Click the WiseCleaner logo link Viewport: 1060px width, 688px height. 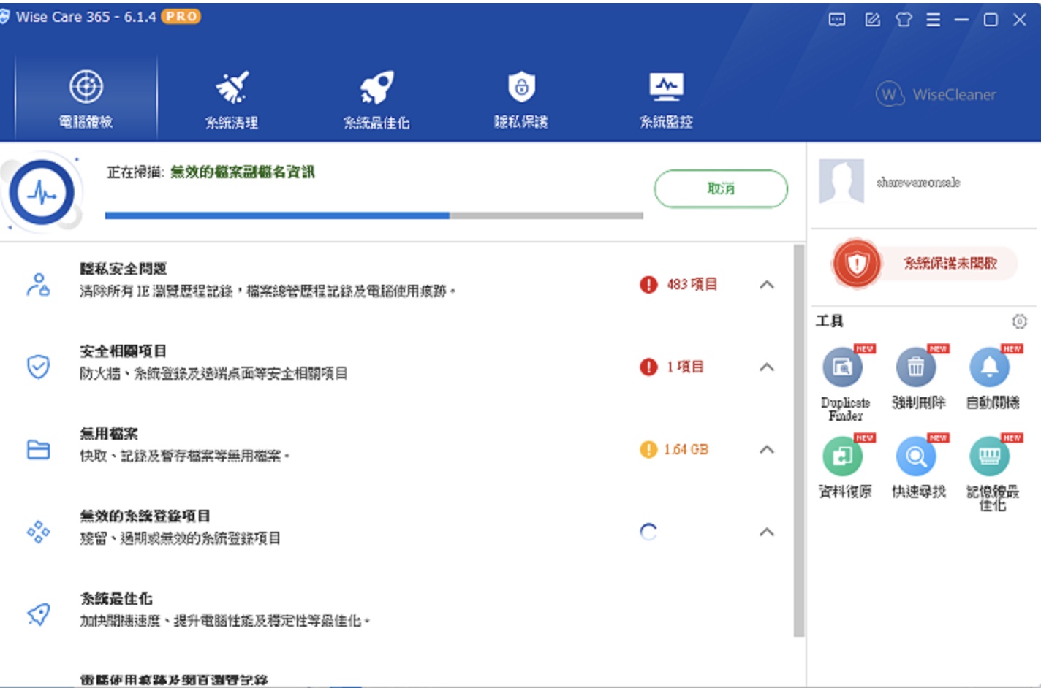coord(936,94)
